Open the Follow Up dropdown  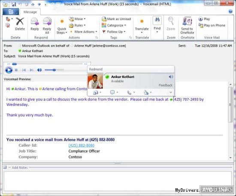[114, 32]
